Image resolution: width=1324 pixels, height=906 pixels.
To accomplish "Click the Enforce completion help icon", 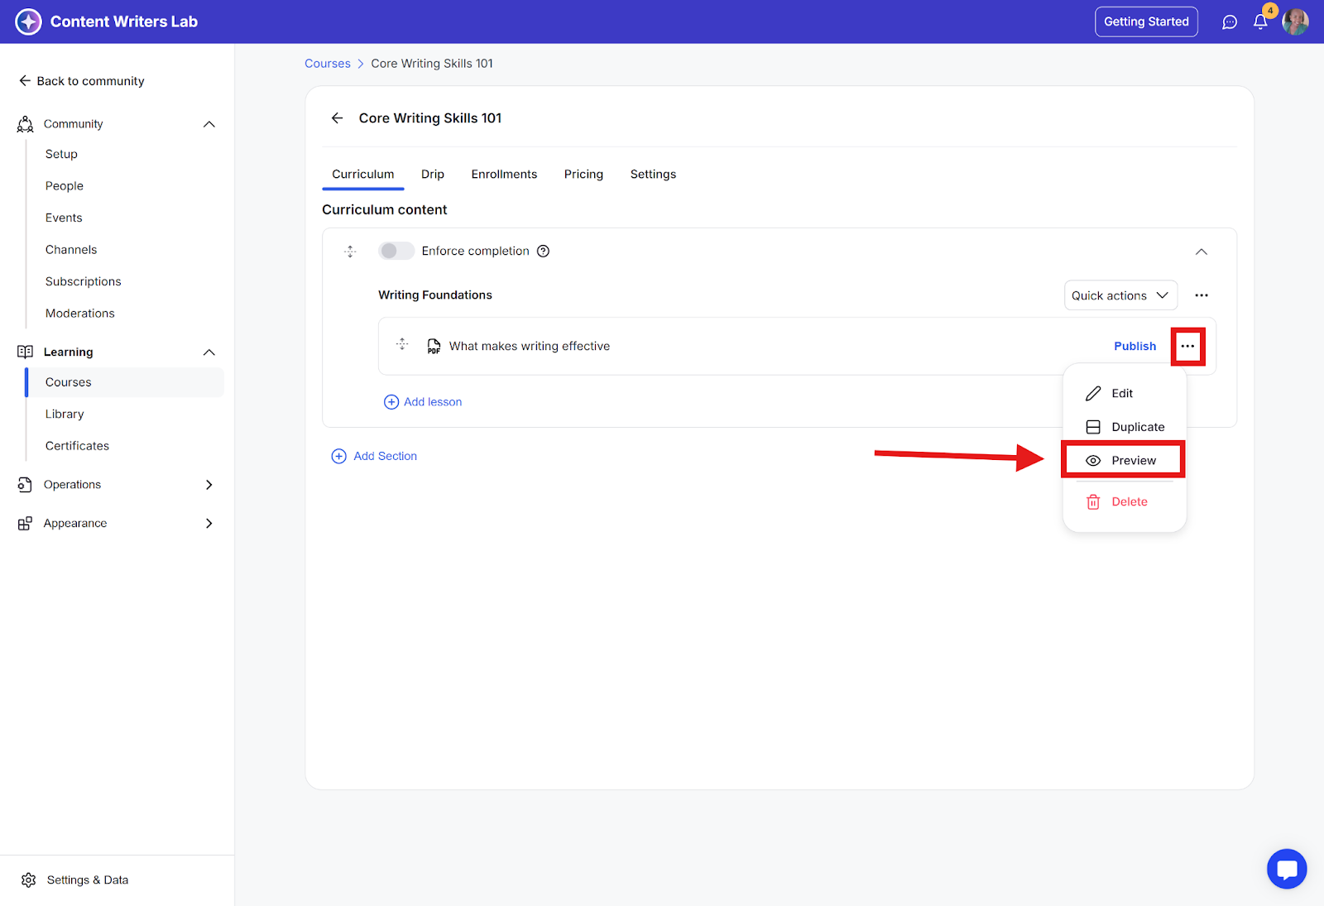I will (543, 252).
